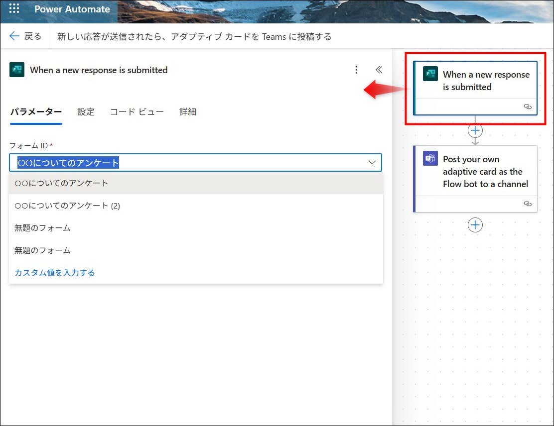Open コード ビュー tab
Screen dimensions: 554x426
coord(137,112)
